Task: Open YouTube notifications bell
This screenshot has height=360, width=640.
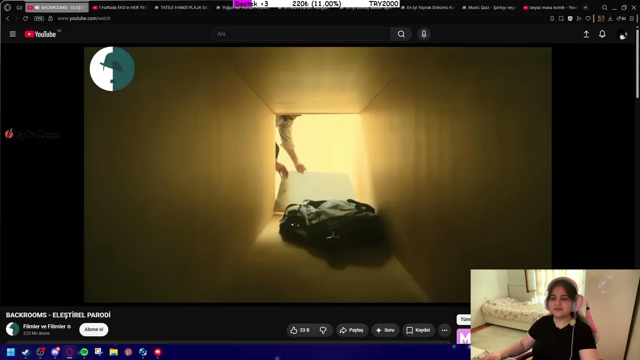Action: (602, 34)
